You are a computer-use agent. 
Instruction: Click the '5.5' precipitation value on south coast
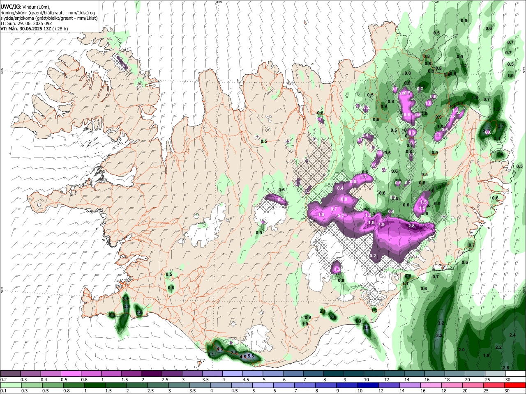[251, 356]
